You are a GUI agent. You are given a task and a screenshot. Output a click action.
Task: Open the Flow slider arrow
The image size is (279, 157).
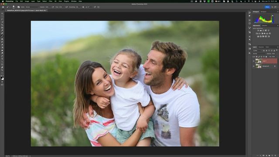coord(64,7)
